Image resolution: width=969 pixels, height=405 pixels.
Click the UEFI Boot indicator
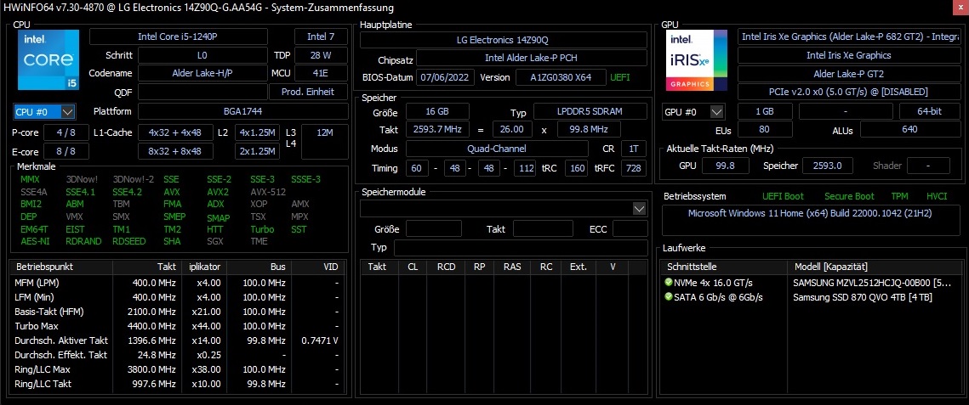pyautogui.click(x=783, y=196)
